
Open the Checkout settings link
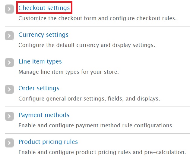point(44,8)
